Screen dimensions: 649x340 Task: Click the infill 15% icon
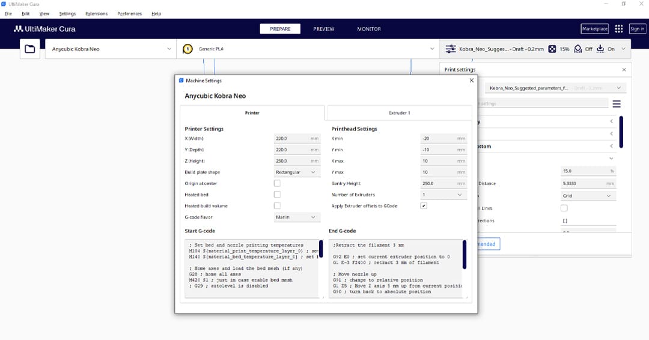552,49
